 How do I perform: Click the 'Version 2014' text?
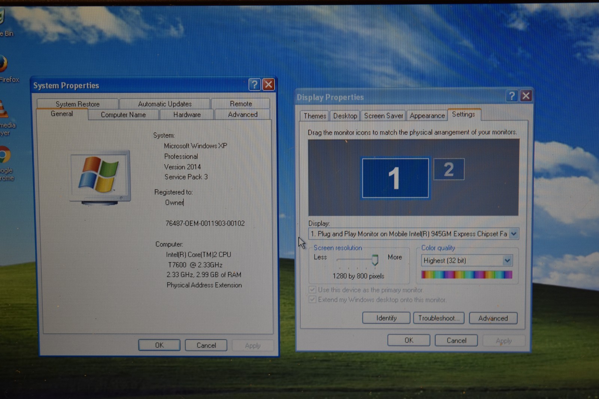coord(182,167)
